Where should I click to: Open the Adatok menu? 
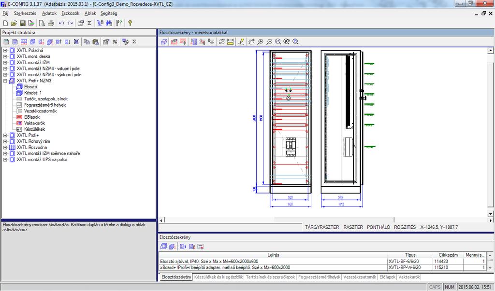coord(49,13)
